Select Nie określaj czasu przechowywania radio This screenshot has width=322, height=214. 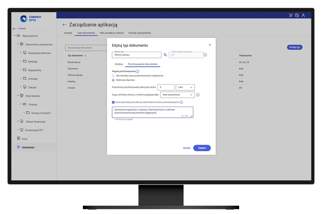coord(113,76)
